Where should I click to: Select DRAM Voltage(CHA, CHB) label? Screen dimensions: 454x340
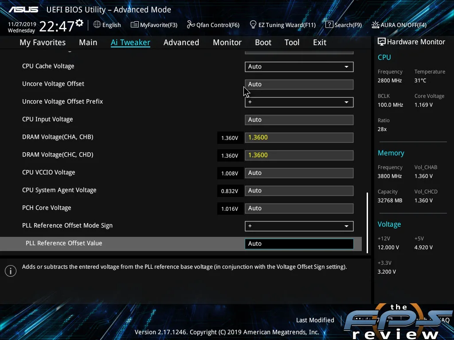coord(58,137)
